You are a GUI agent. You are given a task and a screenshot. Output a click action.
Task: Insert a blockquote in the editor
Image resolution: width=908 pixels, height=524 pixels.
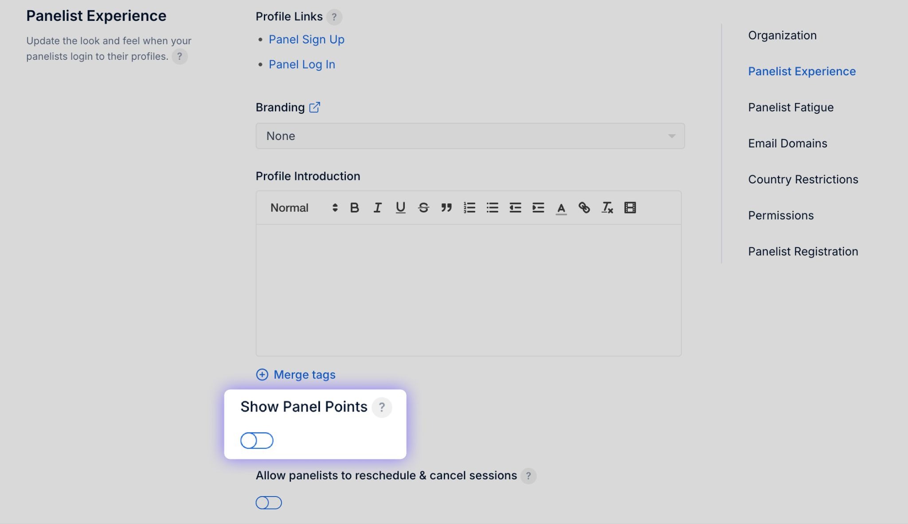click(446, 208)
